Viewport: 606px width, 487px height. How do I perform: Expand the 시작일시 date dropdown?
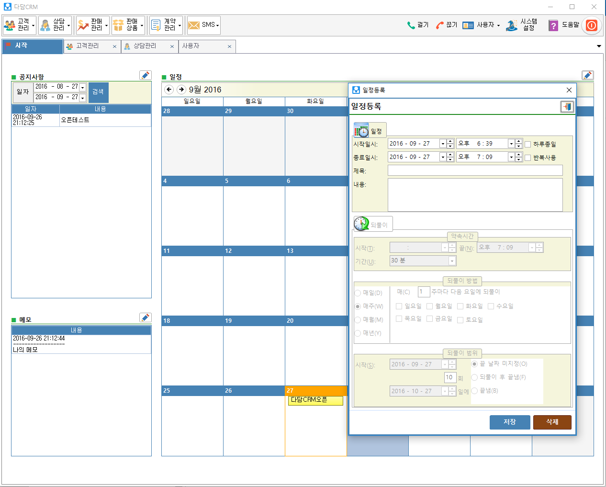(x=443, y=144)
